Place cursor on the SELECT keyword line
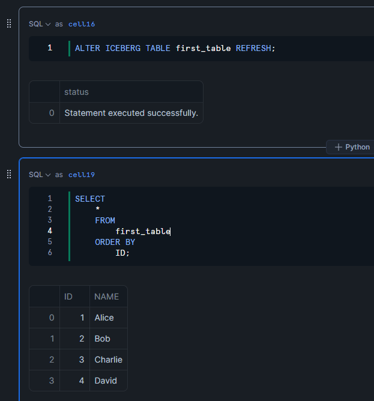This screenshot has width=374, height=401. click(x=90, y=199)
